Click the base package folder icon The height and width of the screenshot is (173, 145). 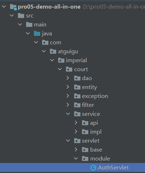pyautogui.click(x=85, y=150)
